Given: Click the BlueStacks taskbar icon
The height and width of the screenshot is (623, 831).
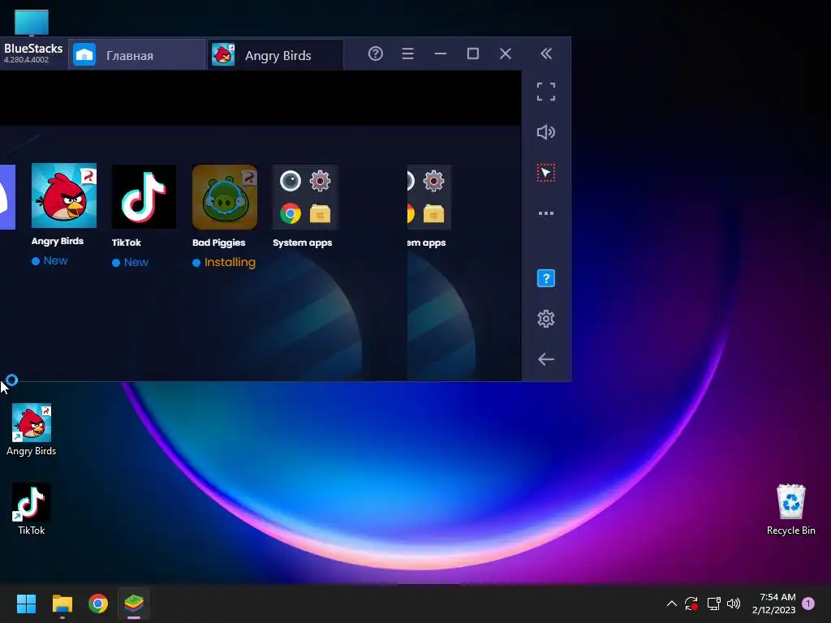Looking at the screenshot, I should click(134, 604).
